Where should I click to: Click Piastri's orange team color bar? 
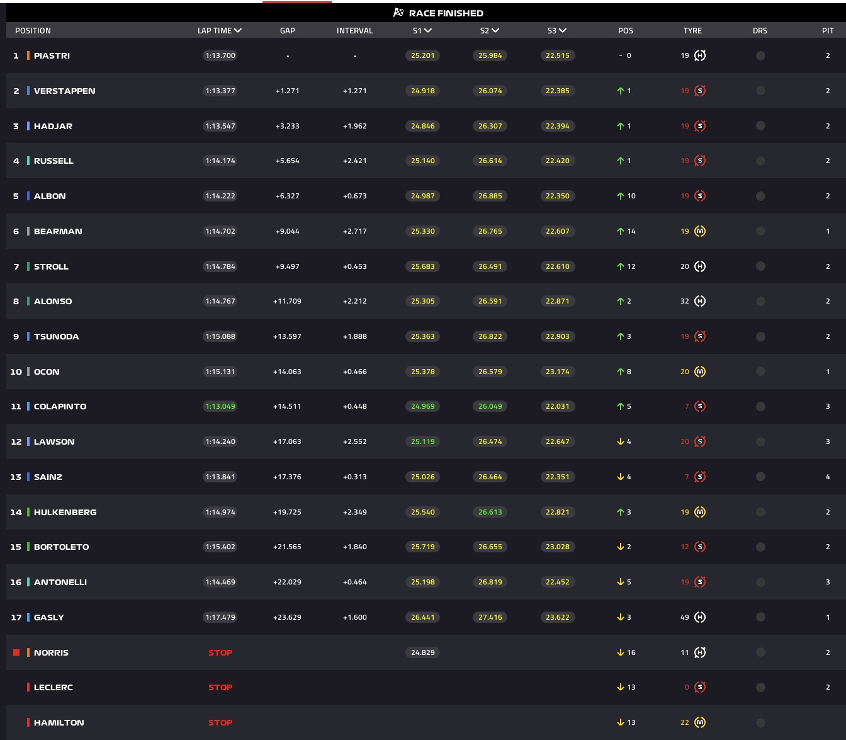pos(28,55)
